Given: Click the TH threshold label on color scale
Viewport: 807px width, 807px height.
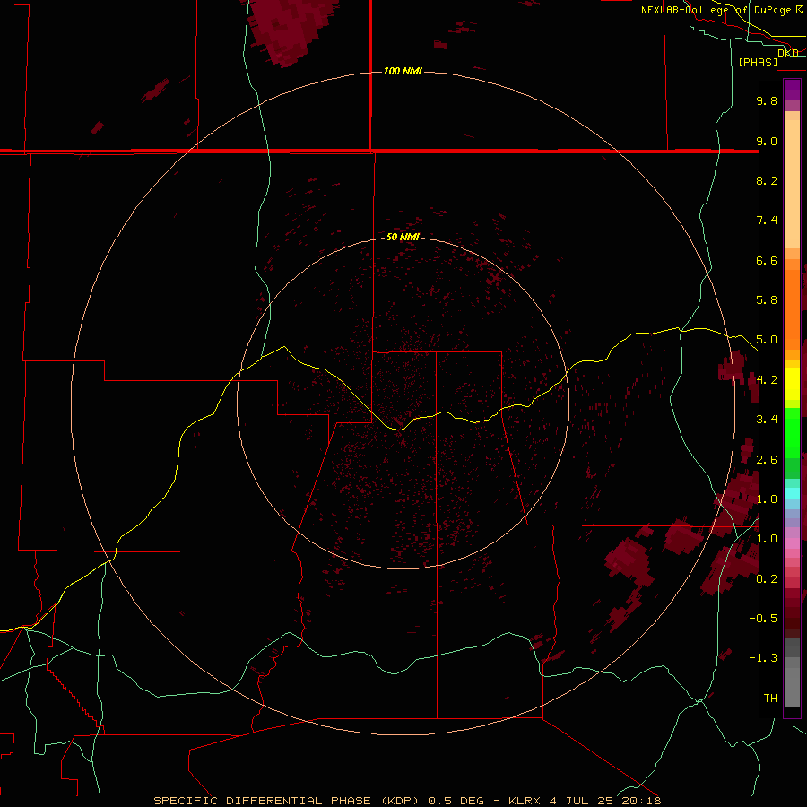Looking at the screenshot, I should pyautogui.click(x=770, y=699).
